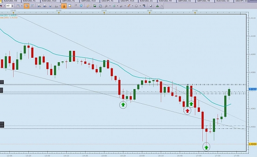Click the green triangle icon in the toolbar

(x=157, y=6)
